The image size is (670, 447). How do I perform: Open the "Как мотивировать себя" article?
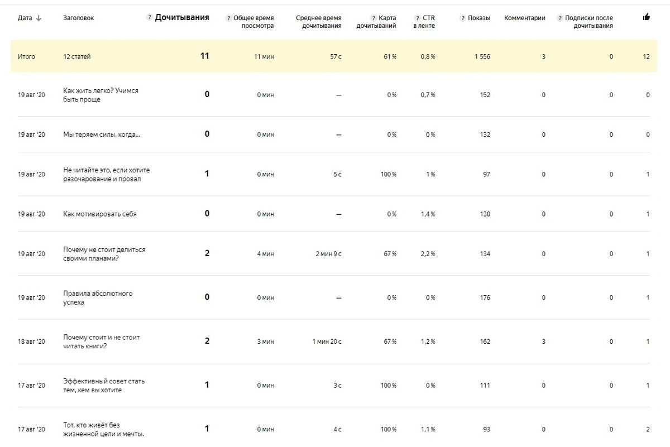pos(100,214)
